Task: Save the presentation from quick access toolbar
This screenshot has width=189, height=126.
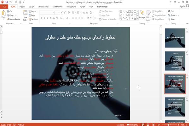Action: 7,2
